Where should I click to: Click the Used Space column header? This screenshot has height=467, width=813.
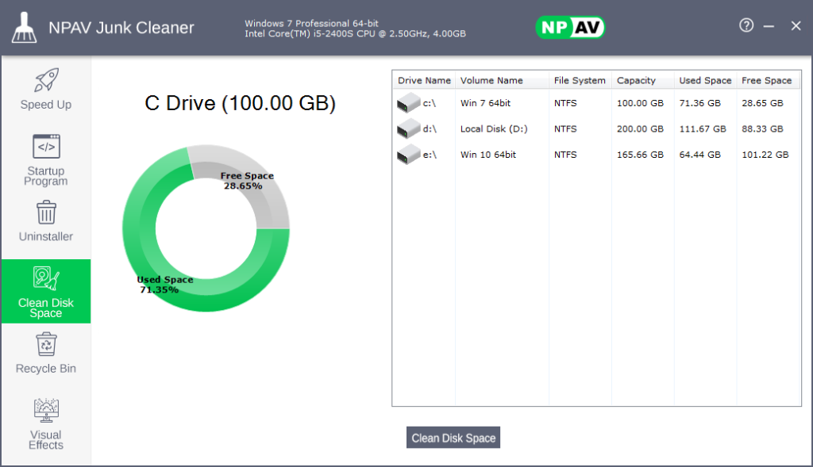[705, 80]
